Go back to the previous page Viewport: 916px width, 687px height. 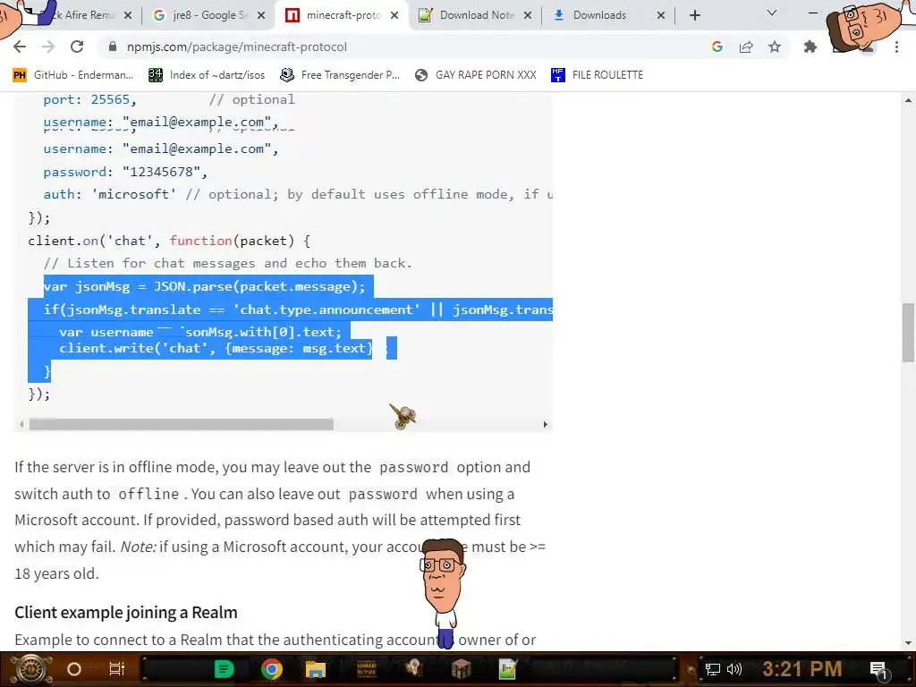pyautogui.click(x=20, y=47)
